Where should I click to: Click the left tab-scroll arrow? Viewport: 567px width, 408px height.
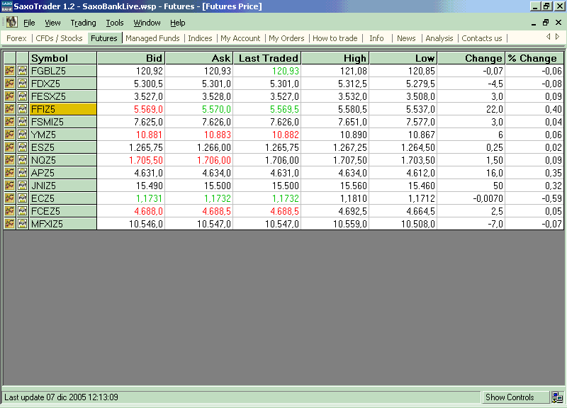548,37
